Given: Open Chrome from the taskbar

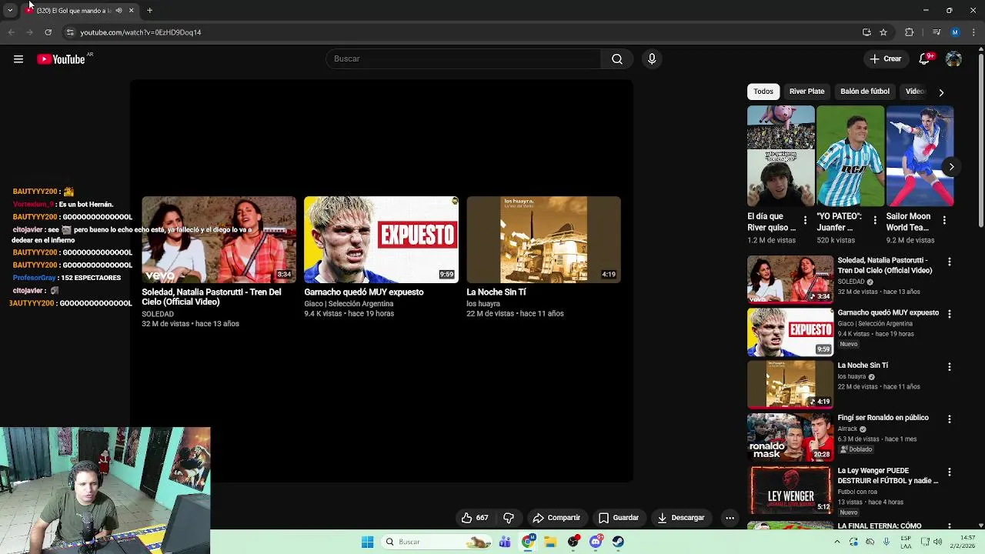Looking at the screenshot, I should [x=528, y=542].
